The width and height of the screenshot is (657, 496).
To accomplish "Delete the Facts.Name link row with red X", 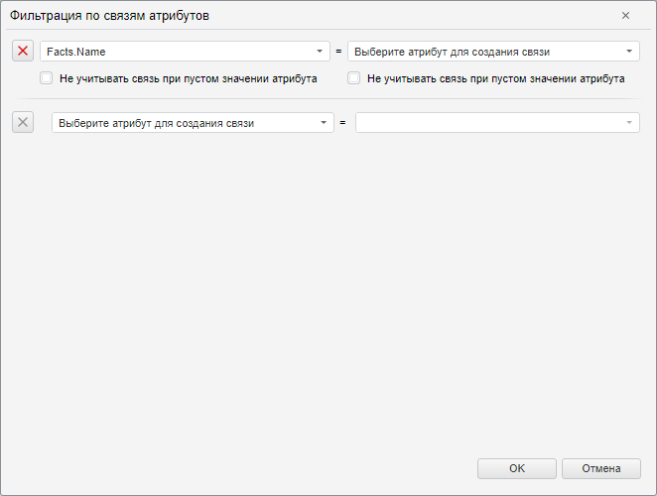I will click(x=23, y=51).
